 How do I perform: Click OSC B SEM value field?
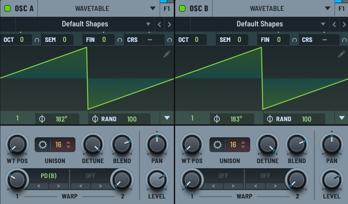232,40
